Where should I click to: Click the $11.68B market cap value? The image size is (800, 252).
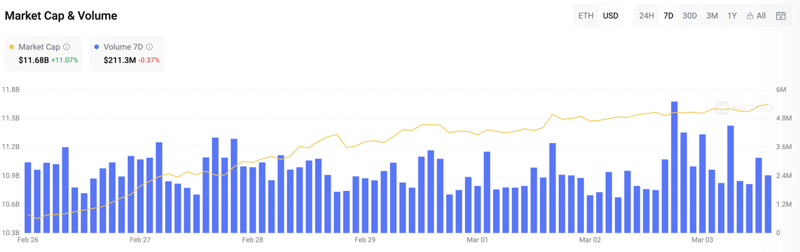click(34, 60)
